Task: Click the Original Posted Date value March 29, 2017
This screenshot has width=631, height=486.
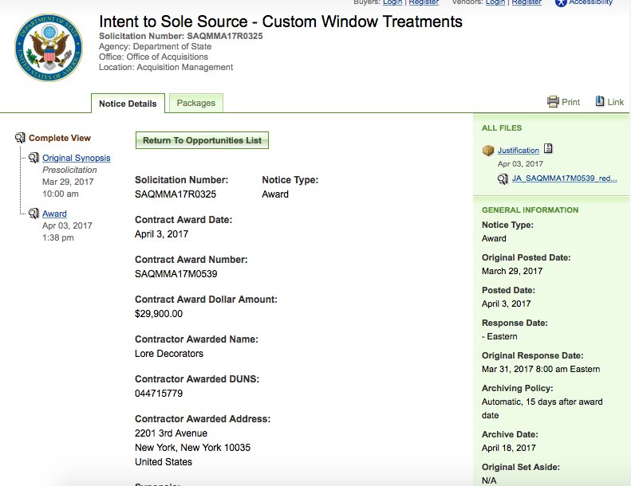Action: (x=512, y=271)
